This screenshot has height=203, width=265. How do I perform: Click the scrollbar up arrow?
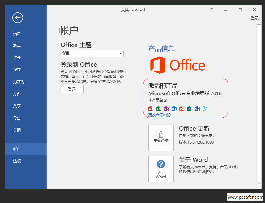pos(259,27)
